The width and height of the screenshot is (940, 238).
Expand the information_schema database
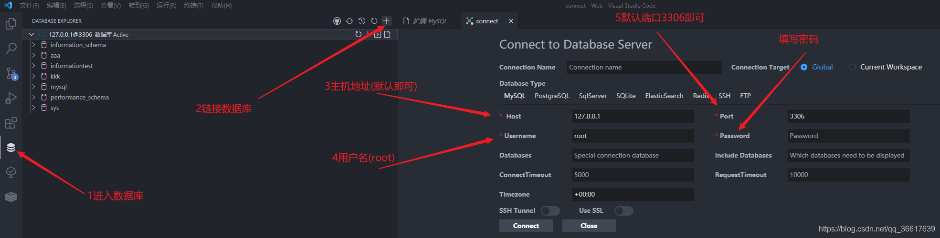click(x=33, y=45)
